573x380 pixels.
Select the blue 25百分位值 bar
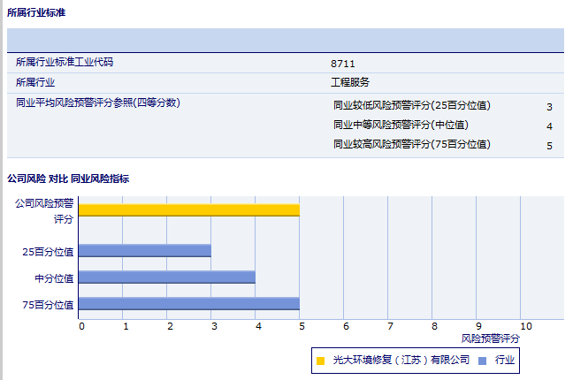click(145, 250)
